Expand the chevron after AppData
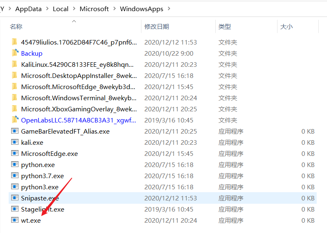This screenshot has height=233, width=327. click(47, 9)
